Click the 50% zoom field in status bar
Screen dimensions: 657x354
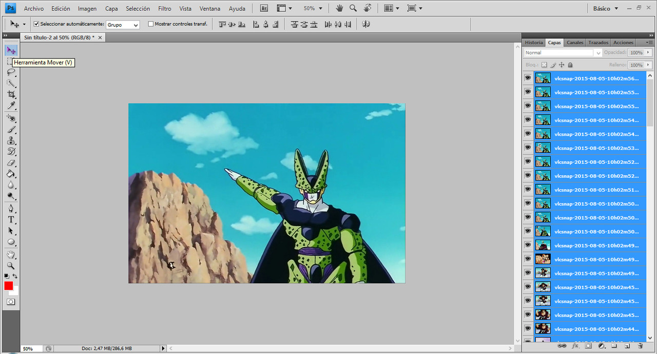pos(31,348)
